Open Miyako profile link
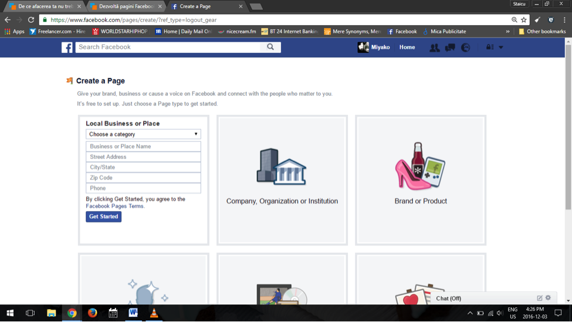The image size is (572, 322). tap(374, 47)
